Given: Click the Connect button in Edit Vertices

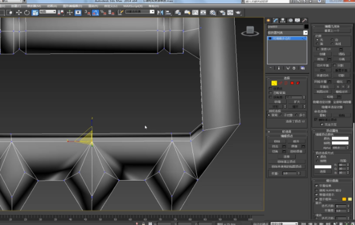Looking at the screenshot, I should pyautogui.click(x=287, y=156).
